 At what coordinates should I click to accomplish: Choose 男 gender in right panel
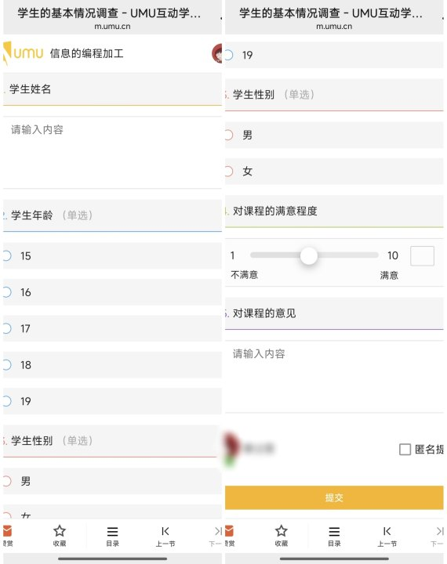point(334,135)
